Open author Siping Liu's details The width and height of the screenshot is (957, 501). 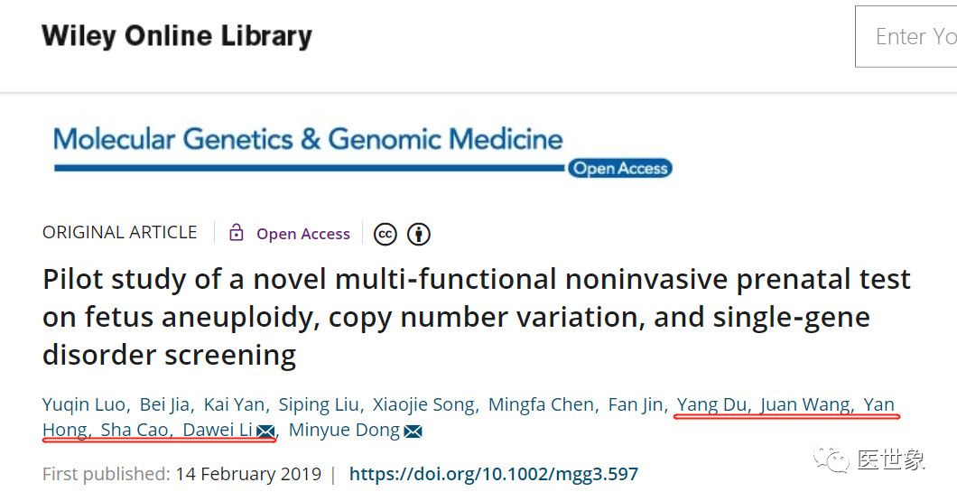319,404
